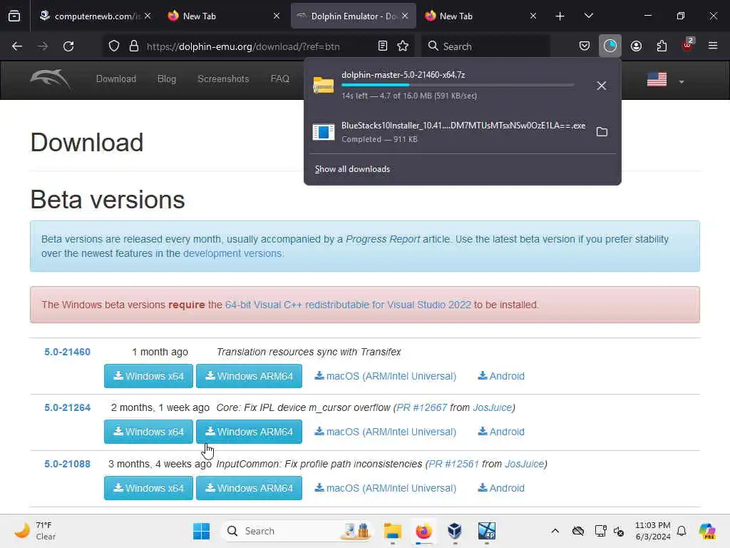
Task: Follow the development versions link
Action: click(x=232, y=253)
